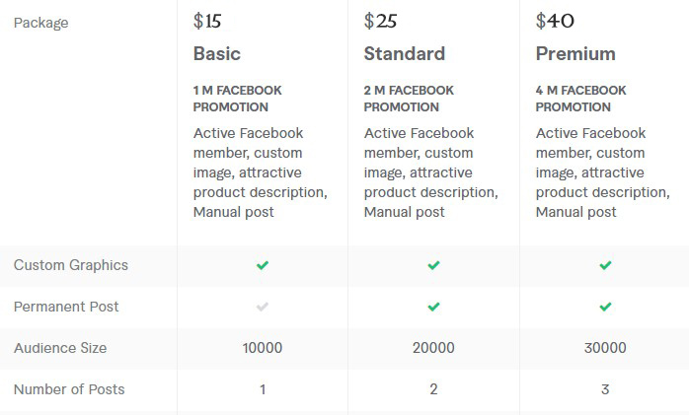The width and height of the screenshot is (689, 415).
Task: Click Standard Permanent Post green checkmark
Action: pos(433,307)
